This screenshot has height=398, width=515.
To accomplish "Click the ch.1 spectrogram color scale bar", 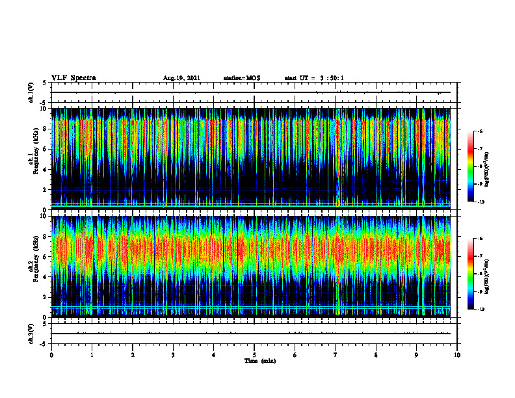I will tap(470, 166).
